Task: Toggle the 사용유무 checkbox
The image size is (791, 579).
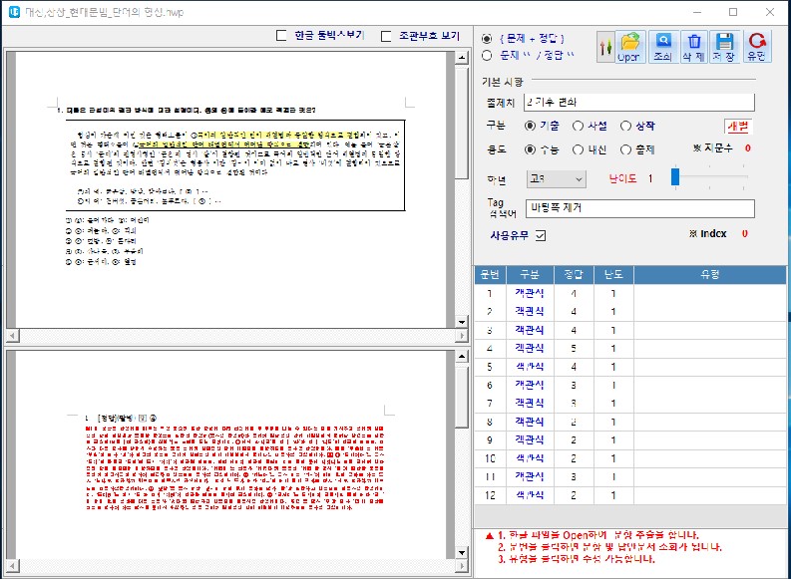Action: [x=541, y=235]
